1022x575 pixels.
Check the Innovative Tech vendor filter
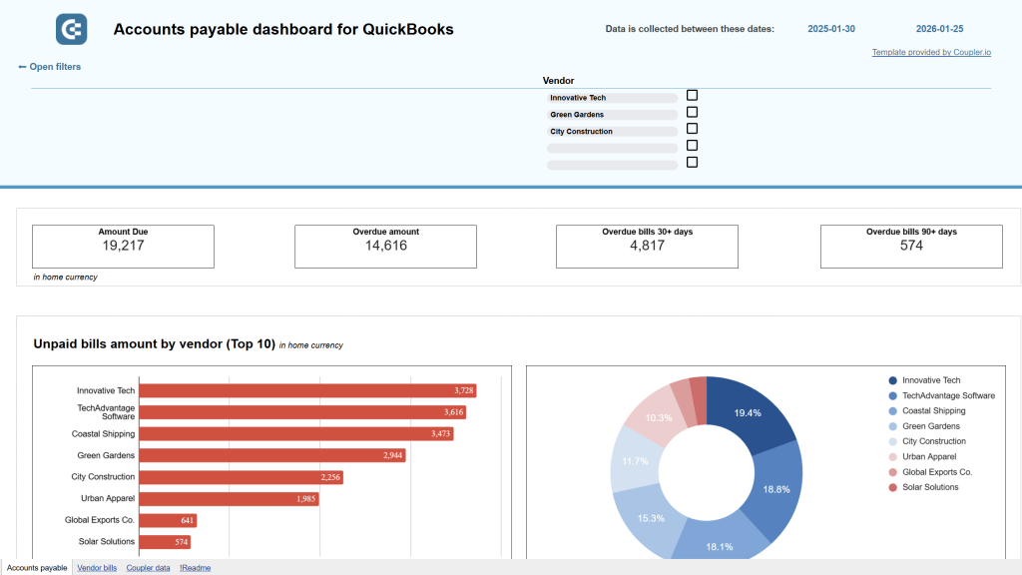pyautogui.click(x=692, y=97)
